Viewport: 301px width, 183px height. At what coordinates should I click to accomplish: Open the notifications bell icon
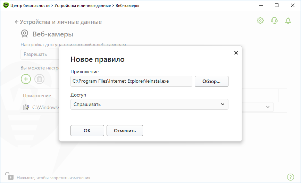tap(288, 20)
